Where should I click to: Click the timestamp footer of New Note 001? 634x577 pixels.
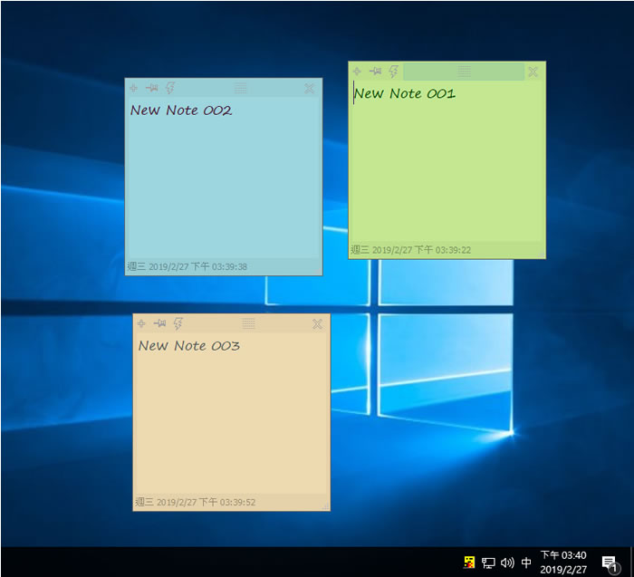tap(411, 250)
